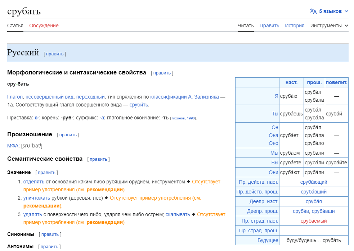Open the отделять definition link
The image size is (354, 251).
click(x=34, y=182)
